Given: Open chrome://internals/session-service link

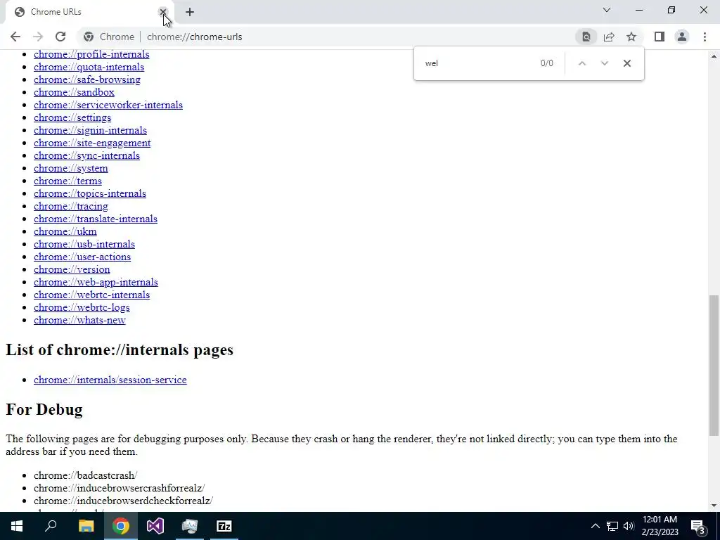Looking at the screenshot, I should pyautogui.click(x=110, y=380).
